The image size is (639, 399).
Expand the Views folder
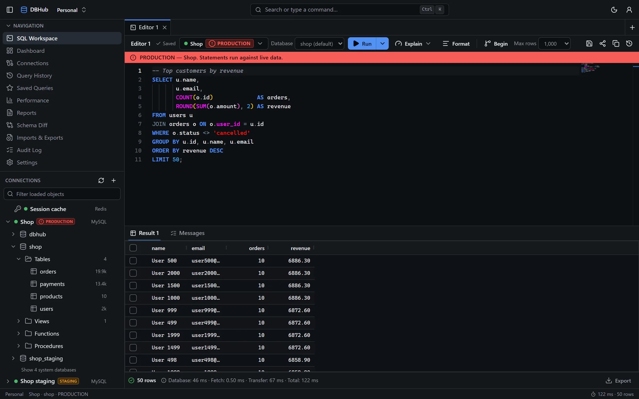pyautogui.click(x=18, y=321)
